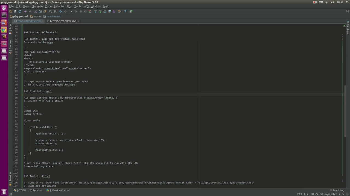The height and width of the screenshot is (196, 350).
Task: Click the Undo toolbar icon
Action: pos(25,11)
